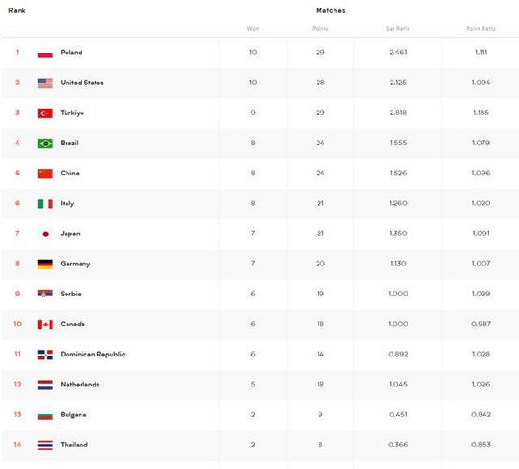Screen dimensions: 519x469
Task: Sort by the Points column header
Action: pyautogui.click(x=320, y=29)
